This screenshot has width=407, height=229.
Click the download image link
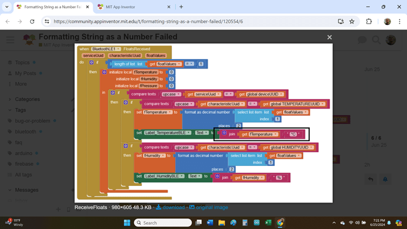point(170,207)
